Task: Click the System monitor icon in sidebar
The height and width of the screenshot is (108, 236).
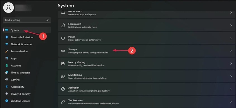Action: coord(7,30)
